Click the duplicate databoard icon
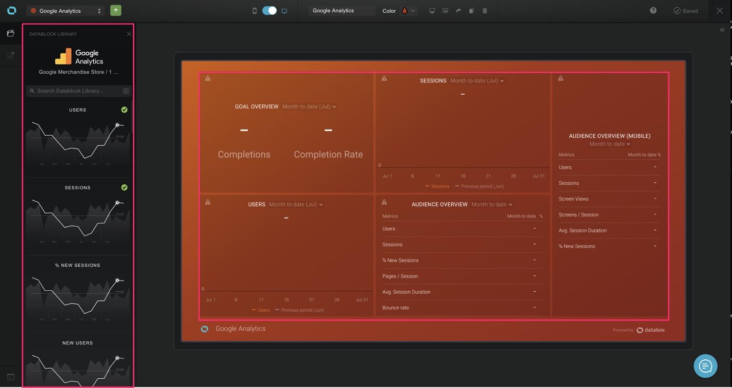Viewport: 732px width, 388px height. tap(471, 11)
